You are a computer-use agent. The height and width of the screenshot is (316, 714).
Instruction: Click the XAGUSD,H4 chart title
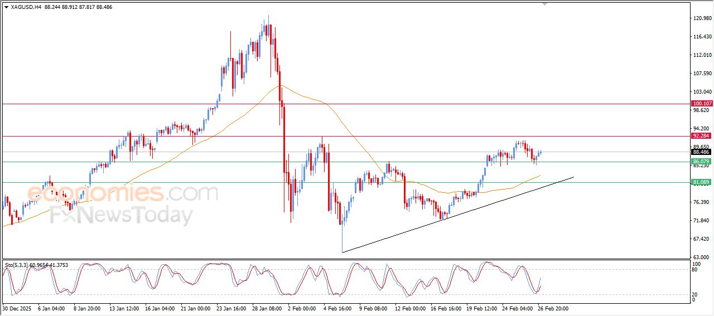(x=26, y=7)
